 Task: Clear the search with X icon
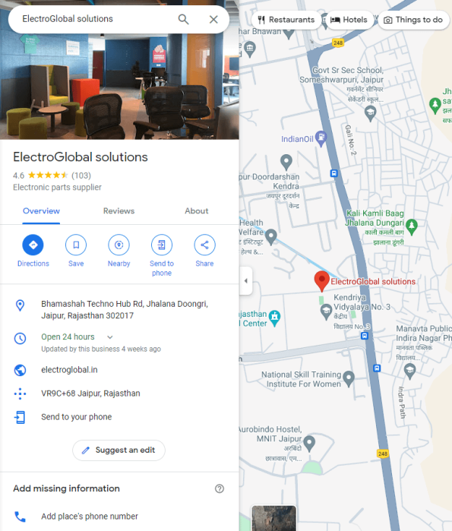pos(213,19)
